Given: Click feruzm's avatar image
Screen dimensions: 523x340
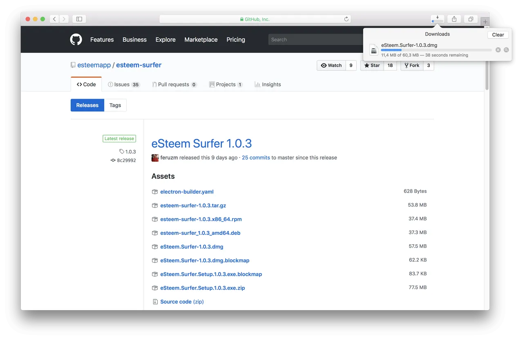Looking at the screenshot, I should (155, 158).
